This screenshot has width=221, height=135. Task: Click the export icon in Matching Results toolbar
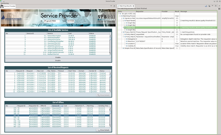pyautogui.click(x=206, y=6)
